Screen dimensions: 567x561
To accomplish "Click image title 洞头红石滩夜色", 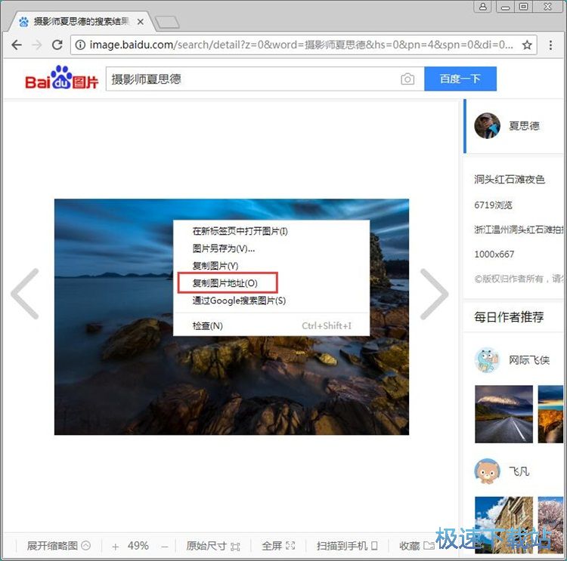I will (x=510, y=179).
